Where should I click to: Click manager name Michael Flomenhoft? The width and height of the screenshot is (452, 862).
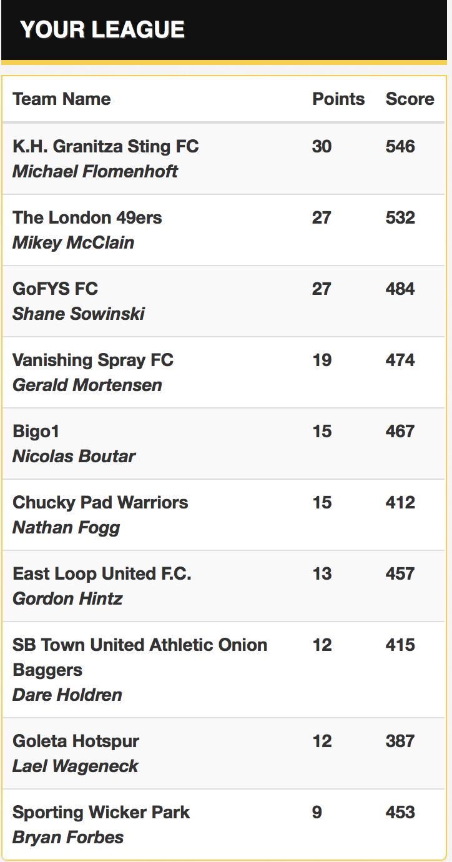coord(95,171)
